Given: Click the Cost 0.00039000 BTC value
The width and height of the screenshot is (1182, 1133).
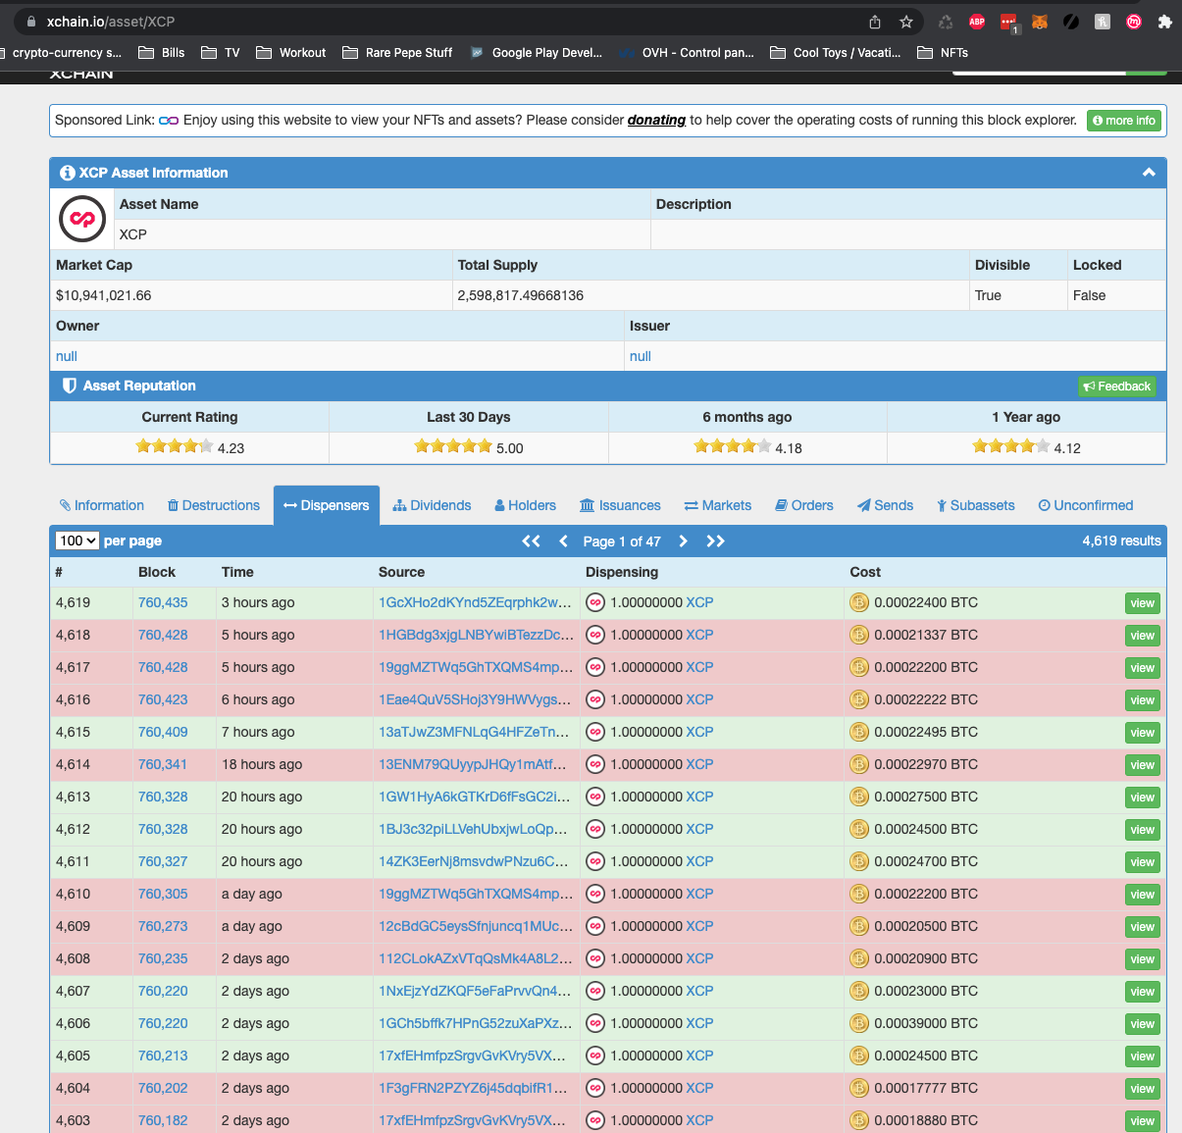Looking at the screenshot, I should (x=926, y=1023).
